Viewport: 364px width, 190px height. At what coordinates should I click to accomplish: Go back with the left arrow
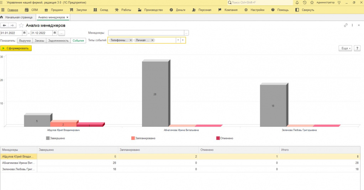[4, 26]
